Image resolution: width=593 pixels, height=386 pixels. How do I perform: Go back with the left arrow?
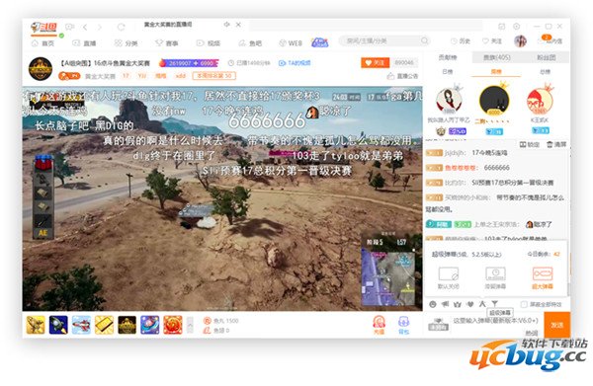tap(85, 28)
